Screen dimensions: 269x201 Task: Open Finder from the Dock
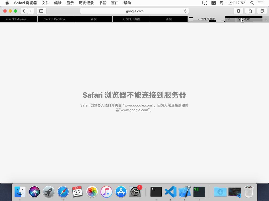[20, 192]
